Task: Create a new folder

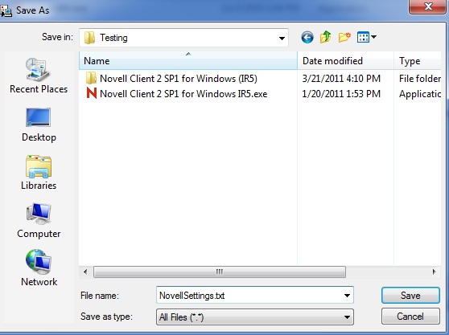Action: coord(344,38)
